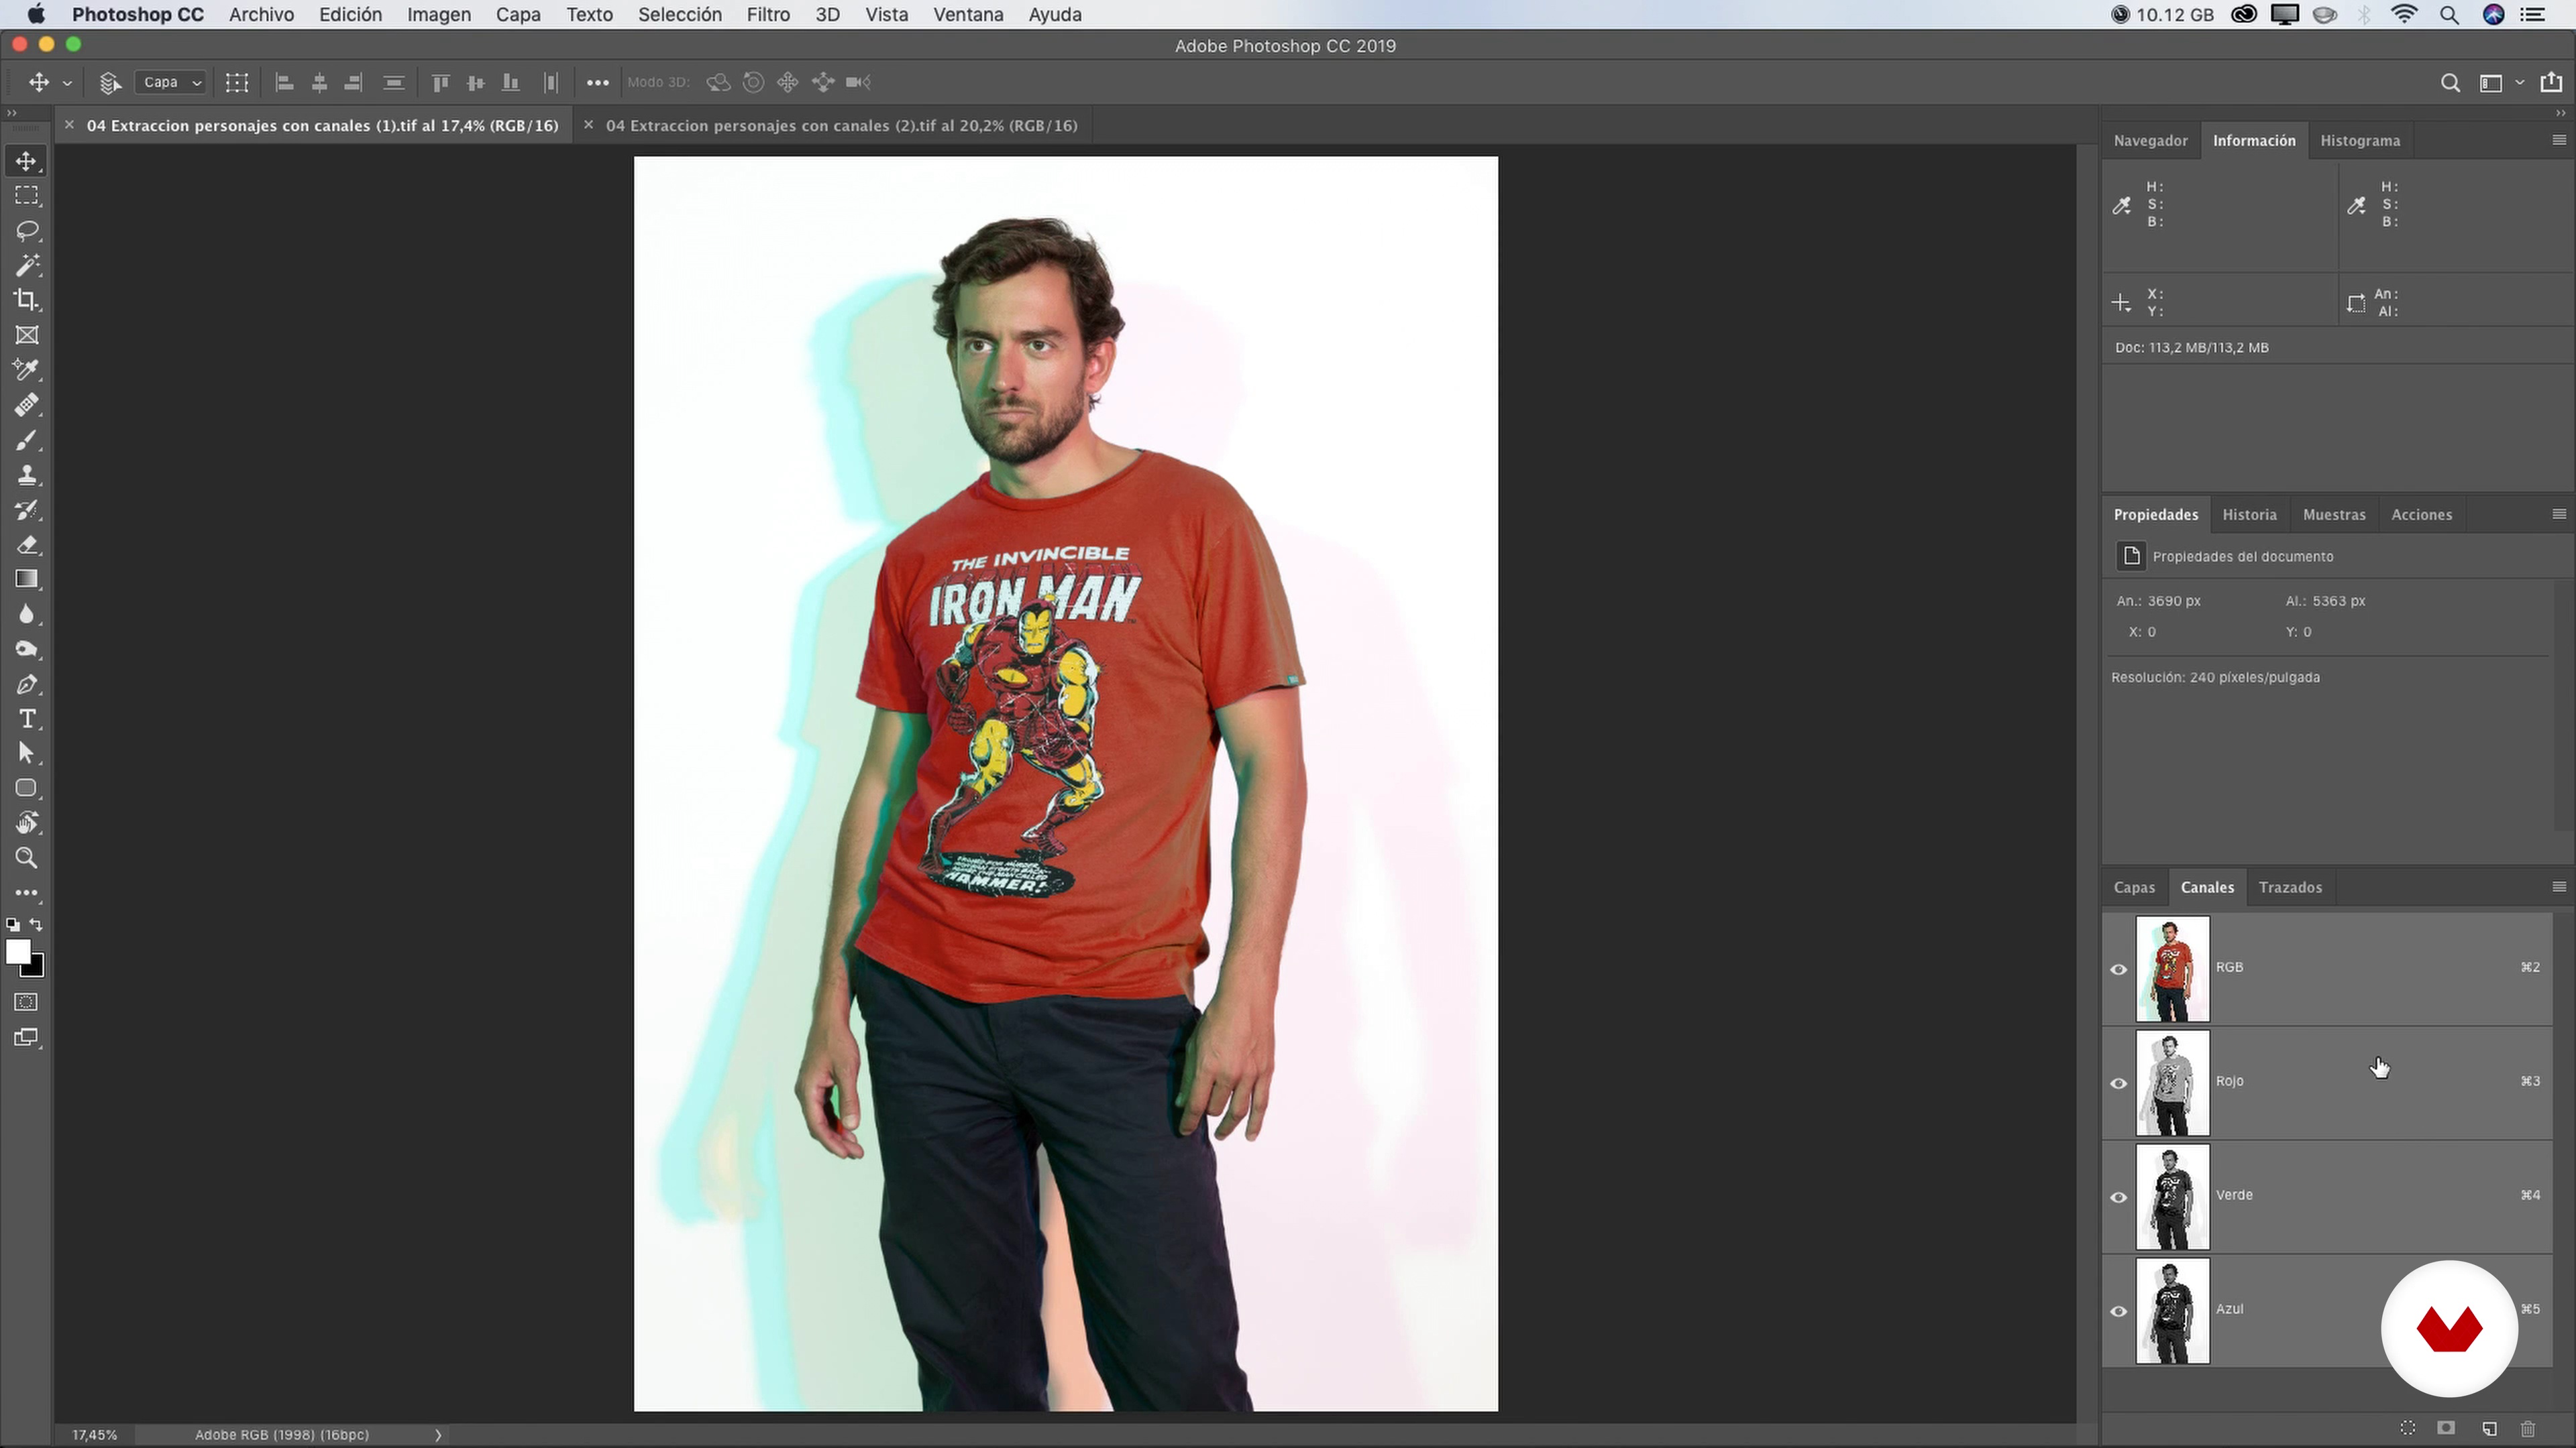Open the Capa auto-select dropdown
Viewport: 2576px width, 1448px height.
click(x=171, y=82)
